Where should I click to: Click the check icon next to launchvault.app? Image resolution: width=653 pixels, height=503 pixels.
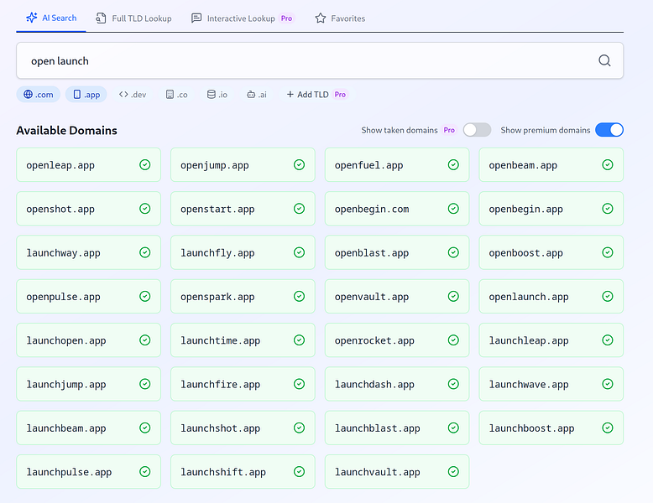pos(453,471)
